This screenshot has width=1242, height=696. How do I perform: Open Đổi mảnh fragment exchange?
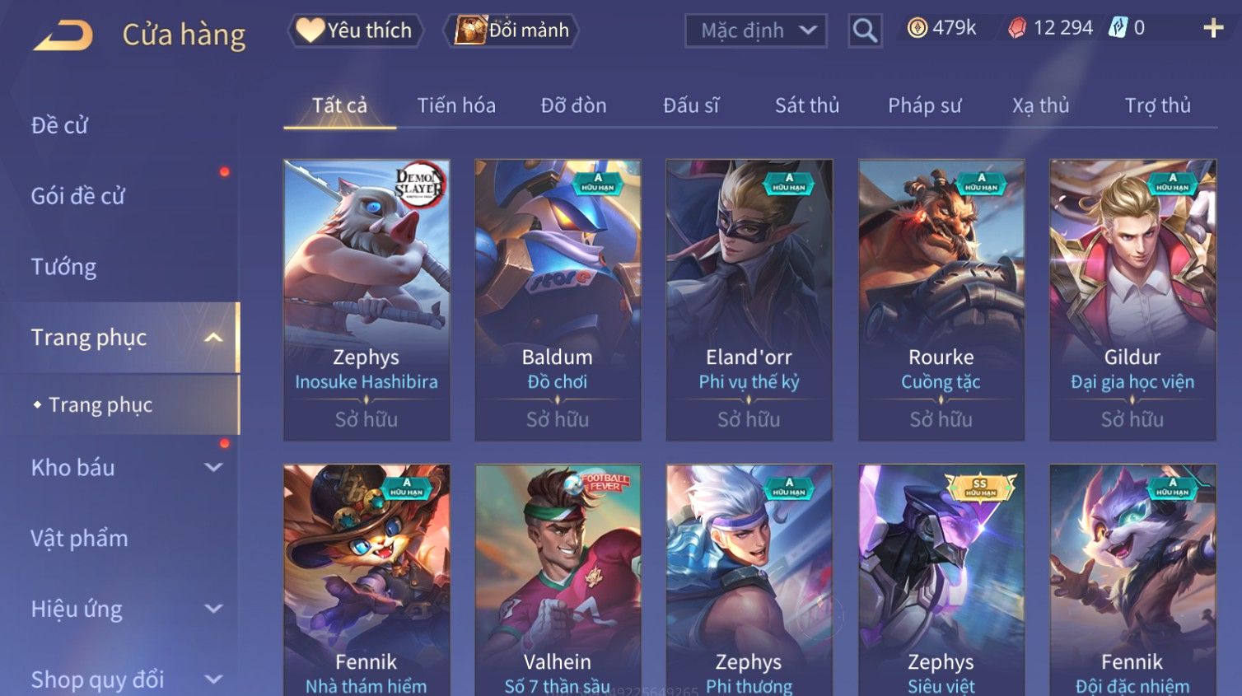coord(511,30)
